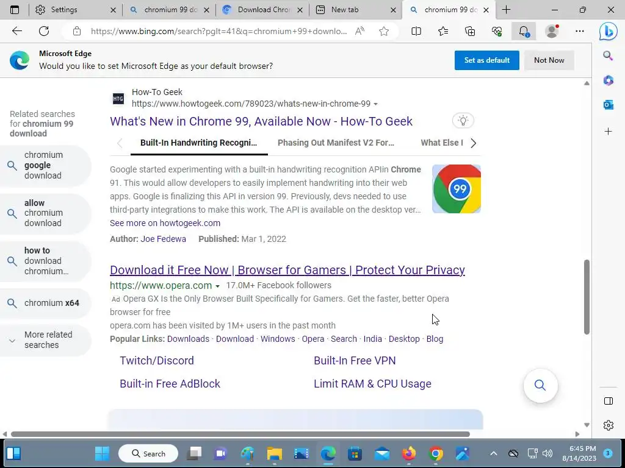Open Bing Chat sidebar button
This screenshot has height=468, width=625.
point(609,32)
